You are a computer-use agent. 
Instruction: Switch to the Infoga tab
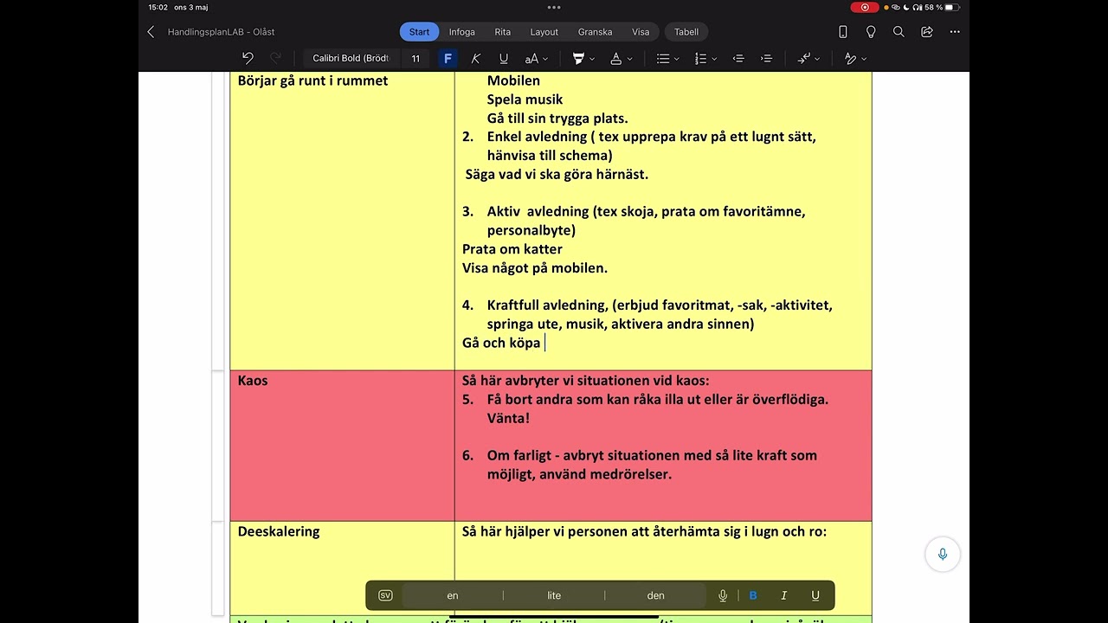click(461, 32)
